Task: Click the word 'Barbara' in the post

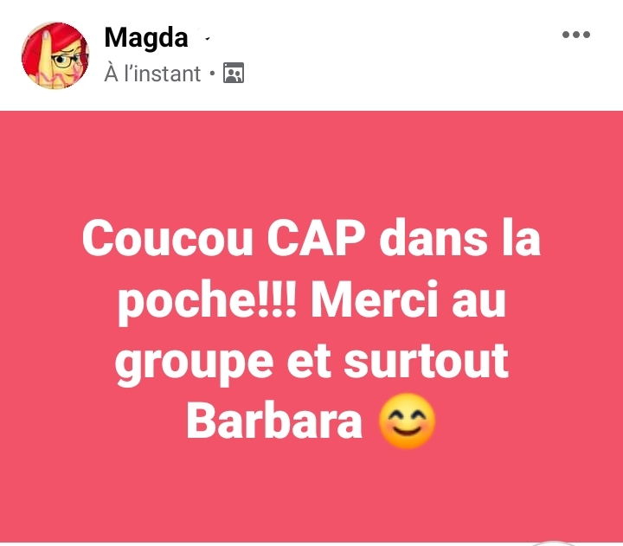Action: 274,421
